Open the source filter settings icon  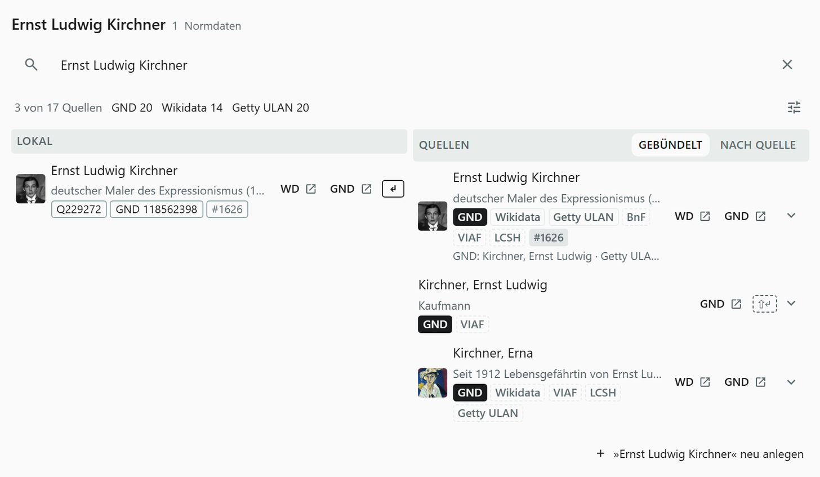[794, 108]
